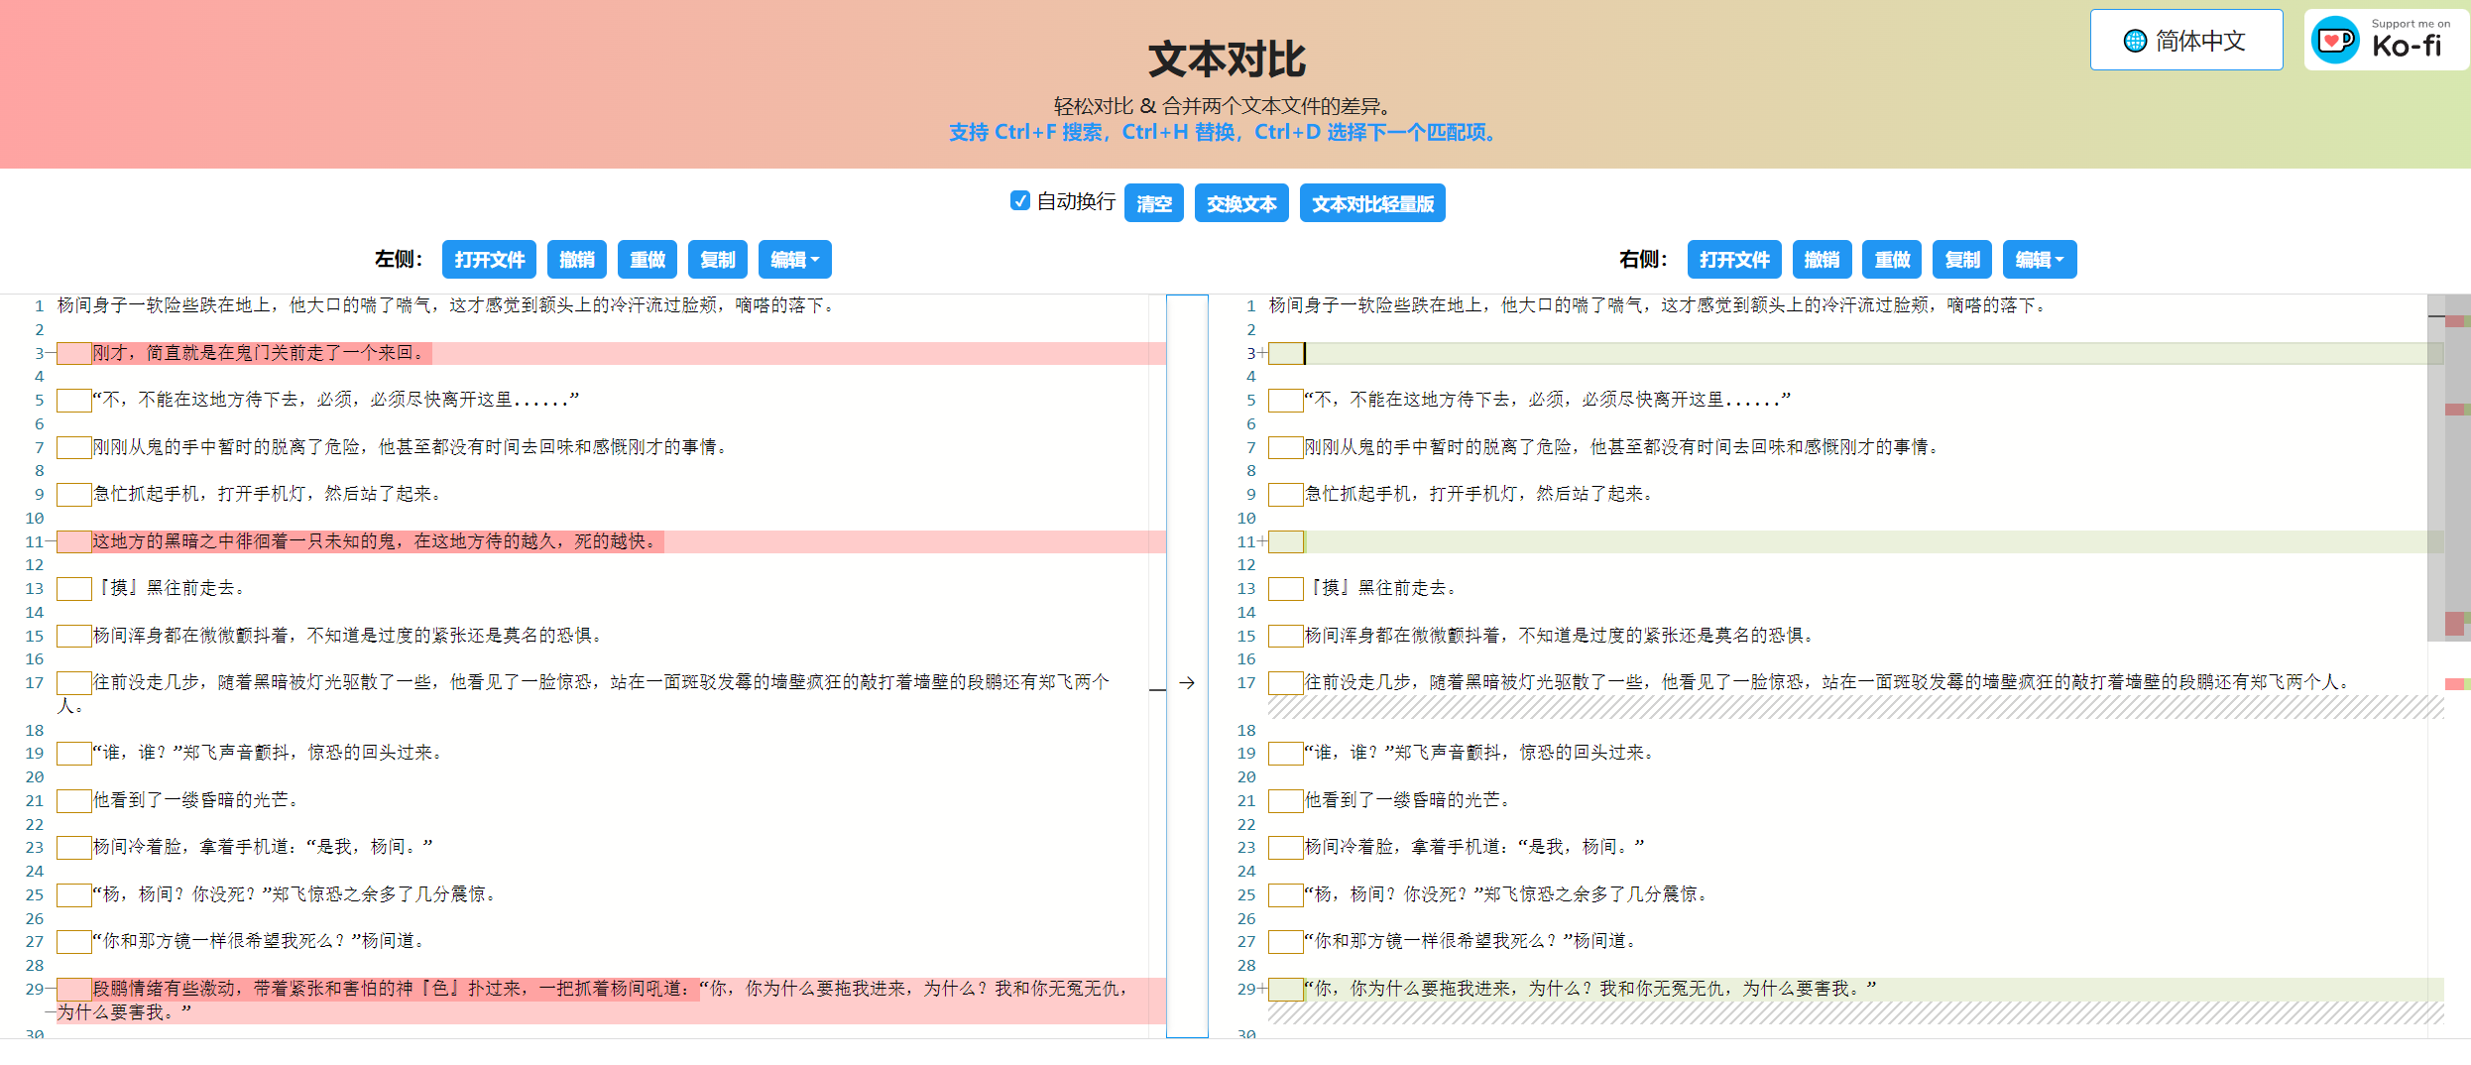
Task: Click the globe icon for language selection
Action: point(2135,41)
